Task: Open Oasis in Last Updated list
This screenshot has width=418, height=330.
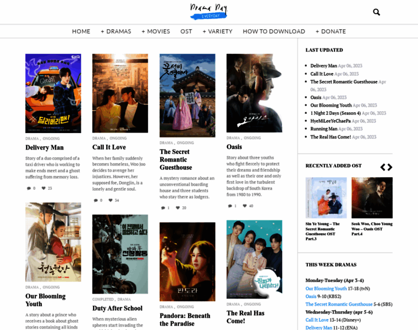Action: pos(316,97)
